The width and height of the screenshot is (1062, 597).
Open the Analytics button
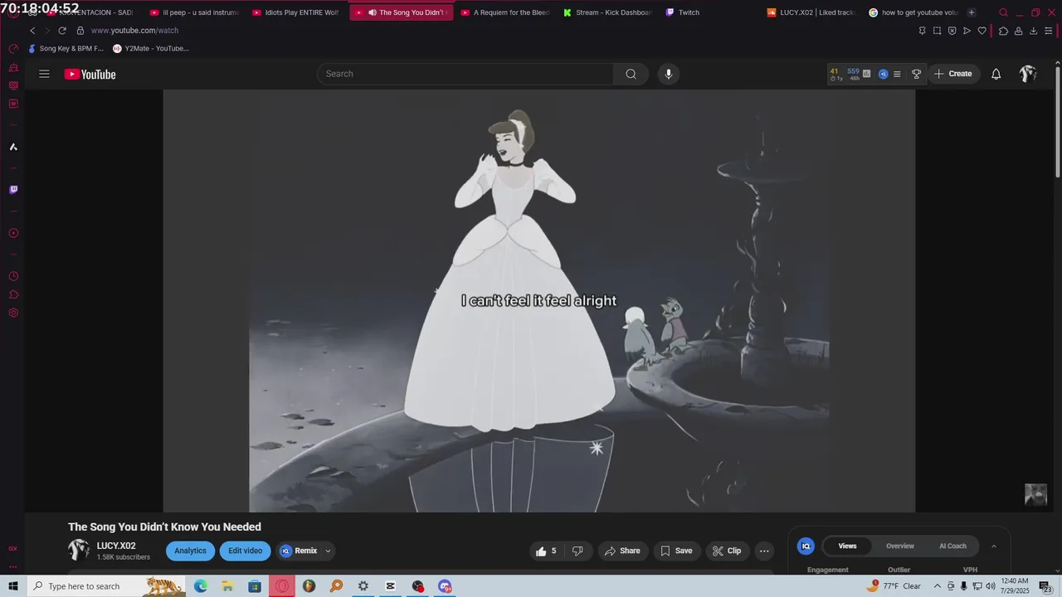190,551
